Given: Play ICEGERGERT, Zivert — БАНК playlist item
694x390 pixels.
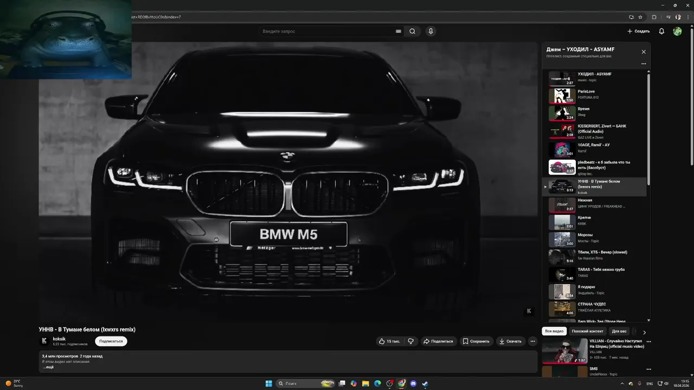Looking at the screenshot, I should click(594, 131).
